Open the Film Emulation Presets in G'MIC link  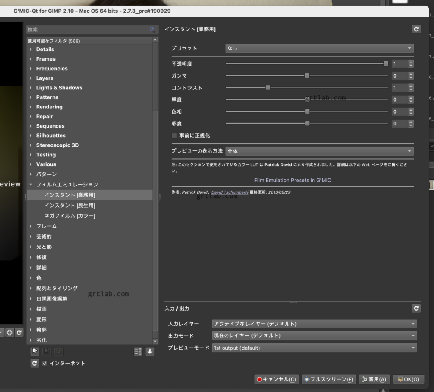coord(292,180)
